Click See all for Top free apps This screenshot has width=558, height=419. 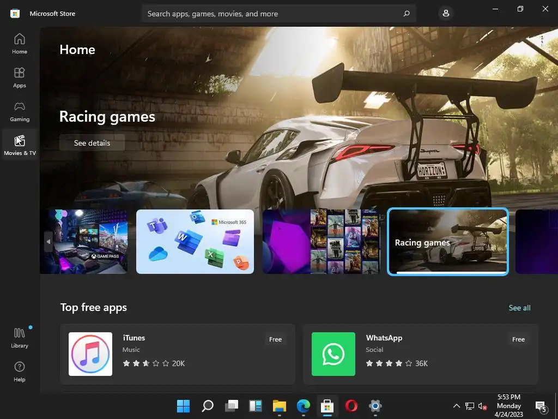(519, 308)
